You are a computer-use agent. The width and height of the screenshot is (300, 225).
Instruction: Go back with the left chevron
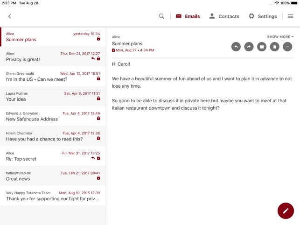[10, 16]
